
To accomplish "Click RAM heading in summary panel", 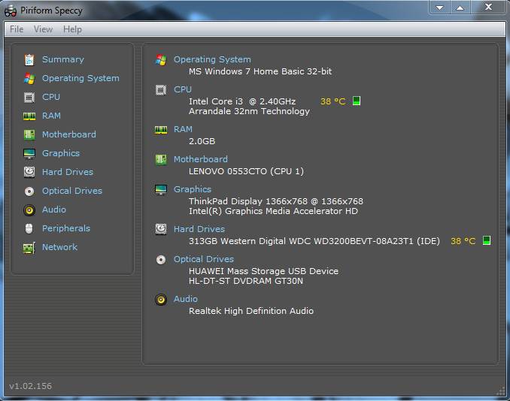I will pyautogui.click(x=183, y=129).
